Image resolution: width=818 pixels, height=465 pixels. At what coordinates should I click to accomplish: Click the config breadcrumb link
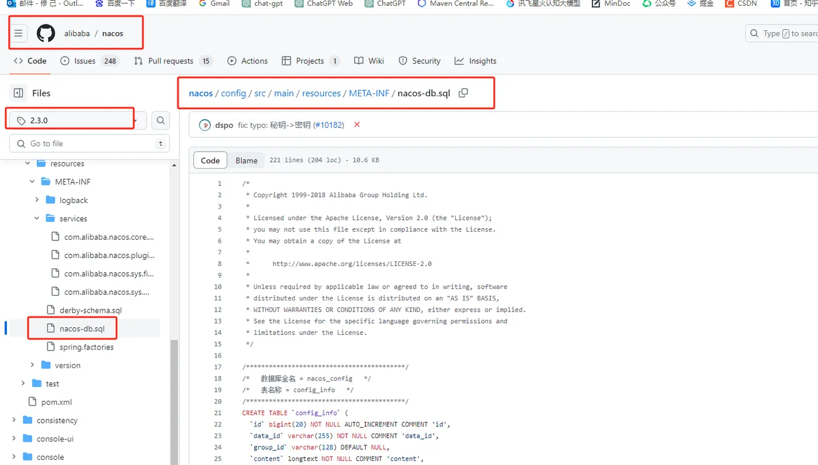click(233, 93)
